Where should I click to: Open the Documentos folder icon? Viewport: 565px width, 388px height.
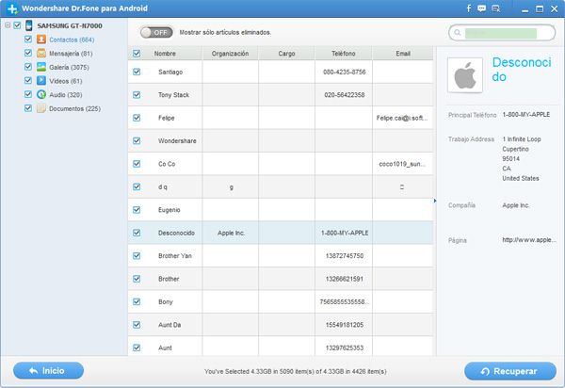[41, 108]
